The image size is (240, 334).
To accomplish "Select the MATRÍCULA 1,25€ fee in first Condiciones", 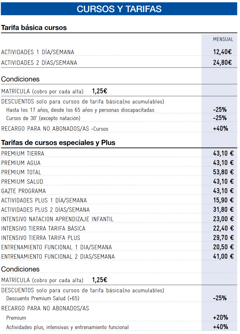I will [x=100, y=91].
